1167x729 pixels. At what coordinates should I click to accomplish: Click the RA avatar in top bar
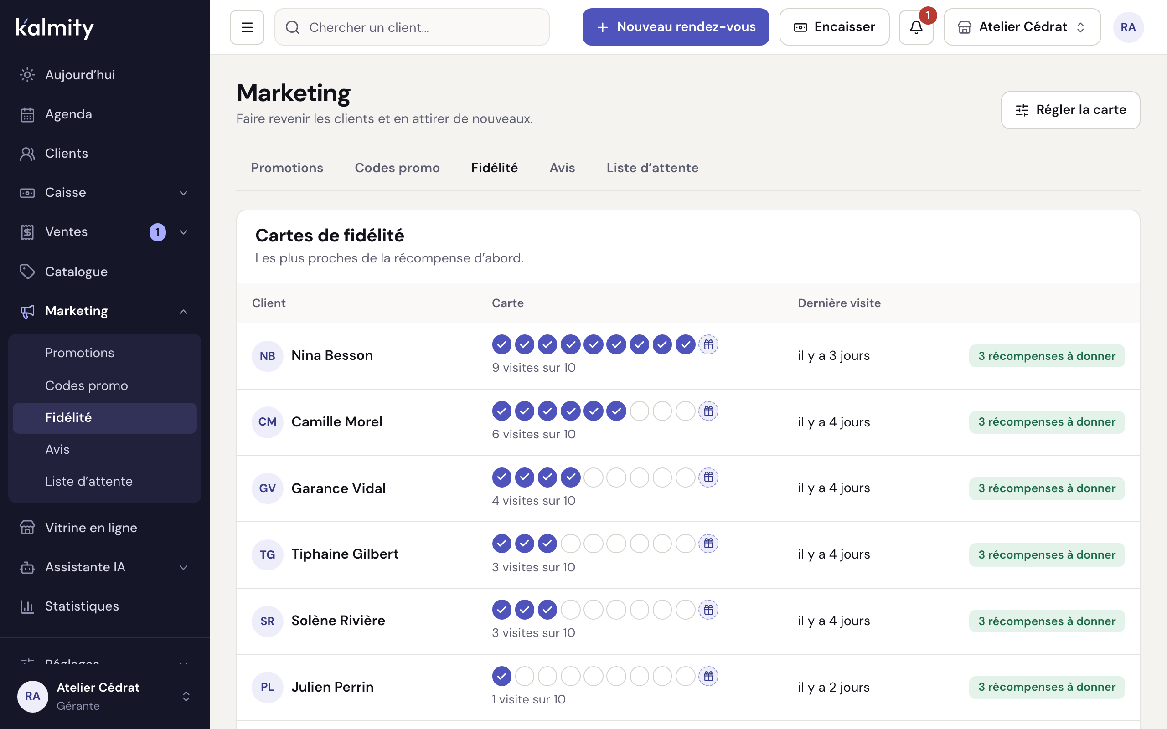(1128, 27)
